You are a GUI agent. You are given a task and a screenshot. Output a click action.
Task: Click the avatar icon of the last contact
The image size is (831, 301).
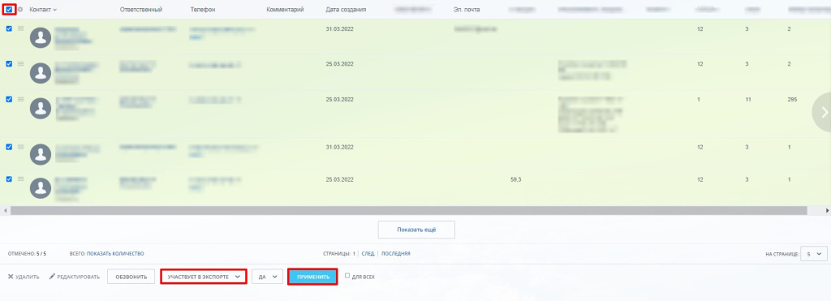41,188
